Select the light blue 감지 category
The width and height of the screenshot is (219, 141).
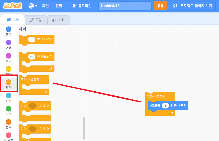click(x=9, y=97)
